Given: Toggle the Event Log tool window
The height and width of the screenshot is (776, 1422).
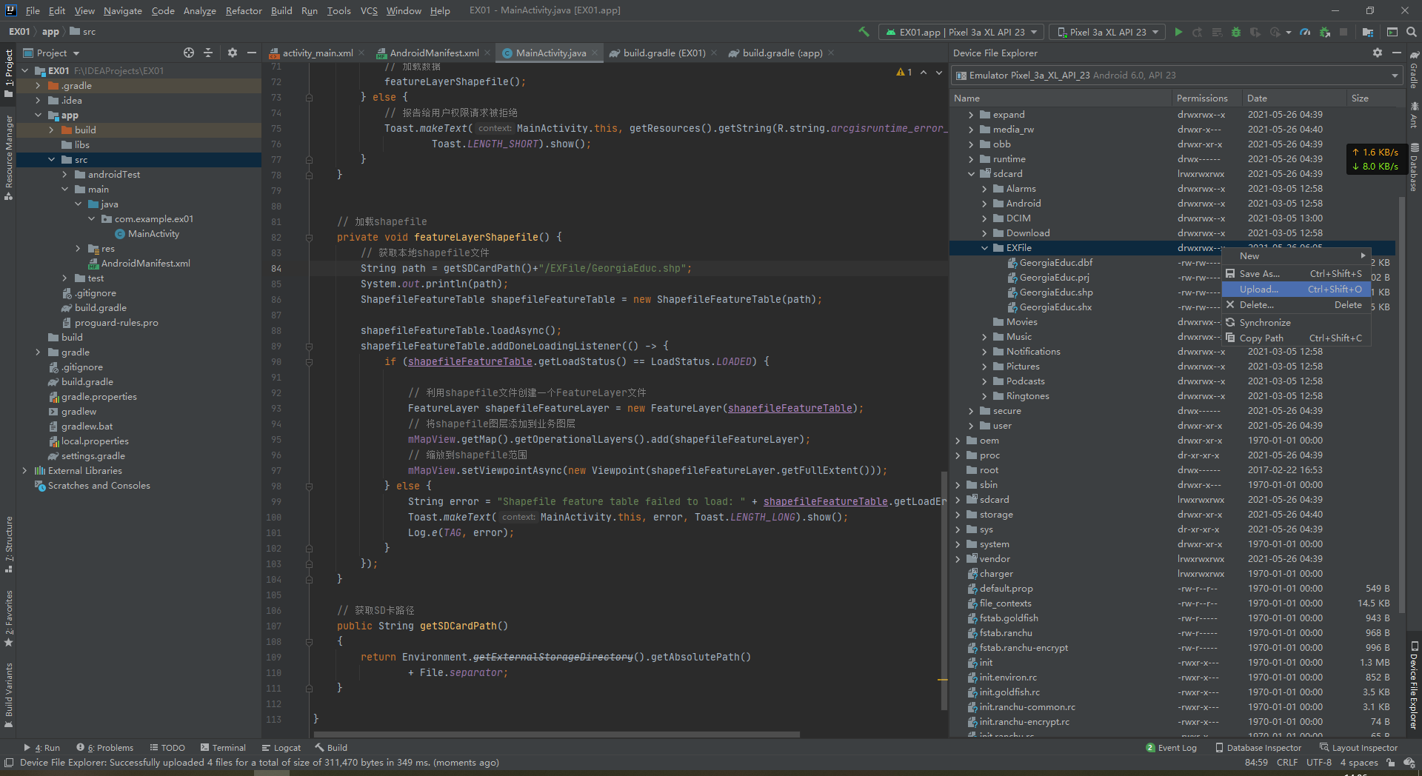Looking at the screenshot, I should 1171,748.
